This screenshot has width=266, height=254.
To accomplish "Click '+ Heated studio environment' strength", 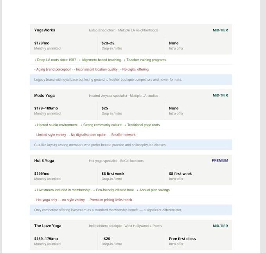I will pyautogui.click(x=56, y=125).
